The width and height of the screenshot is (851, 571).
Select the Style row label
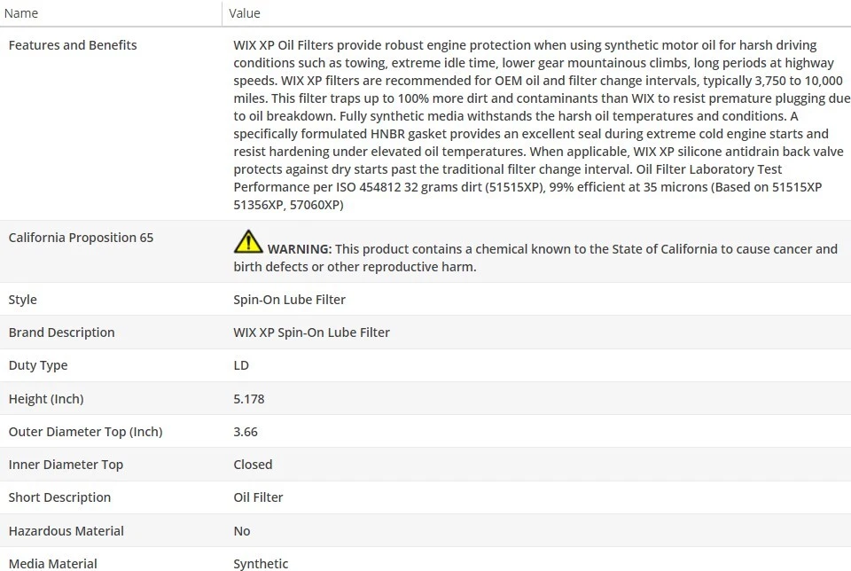pos(23,300)
